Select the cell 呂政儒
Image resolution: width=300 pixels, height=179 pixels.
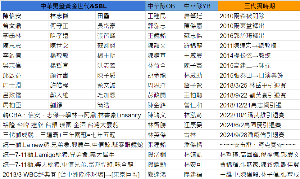coord(25,95)
